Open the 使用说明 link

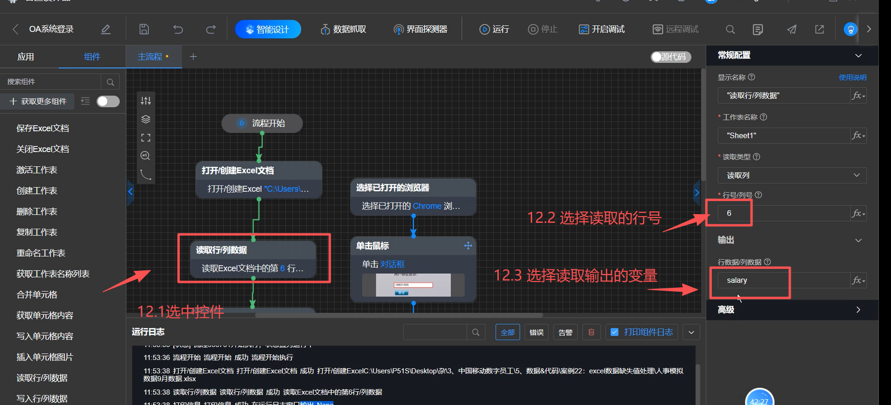click(x=852, y=78)
